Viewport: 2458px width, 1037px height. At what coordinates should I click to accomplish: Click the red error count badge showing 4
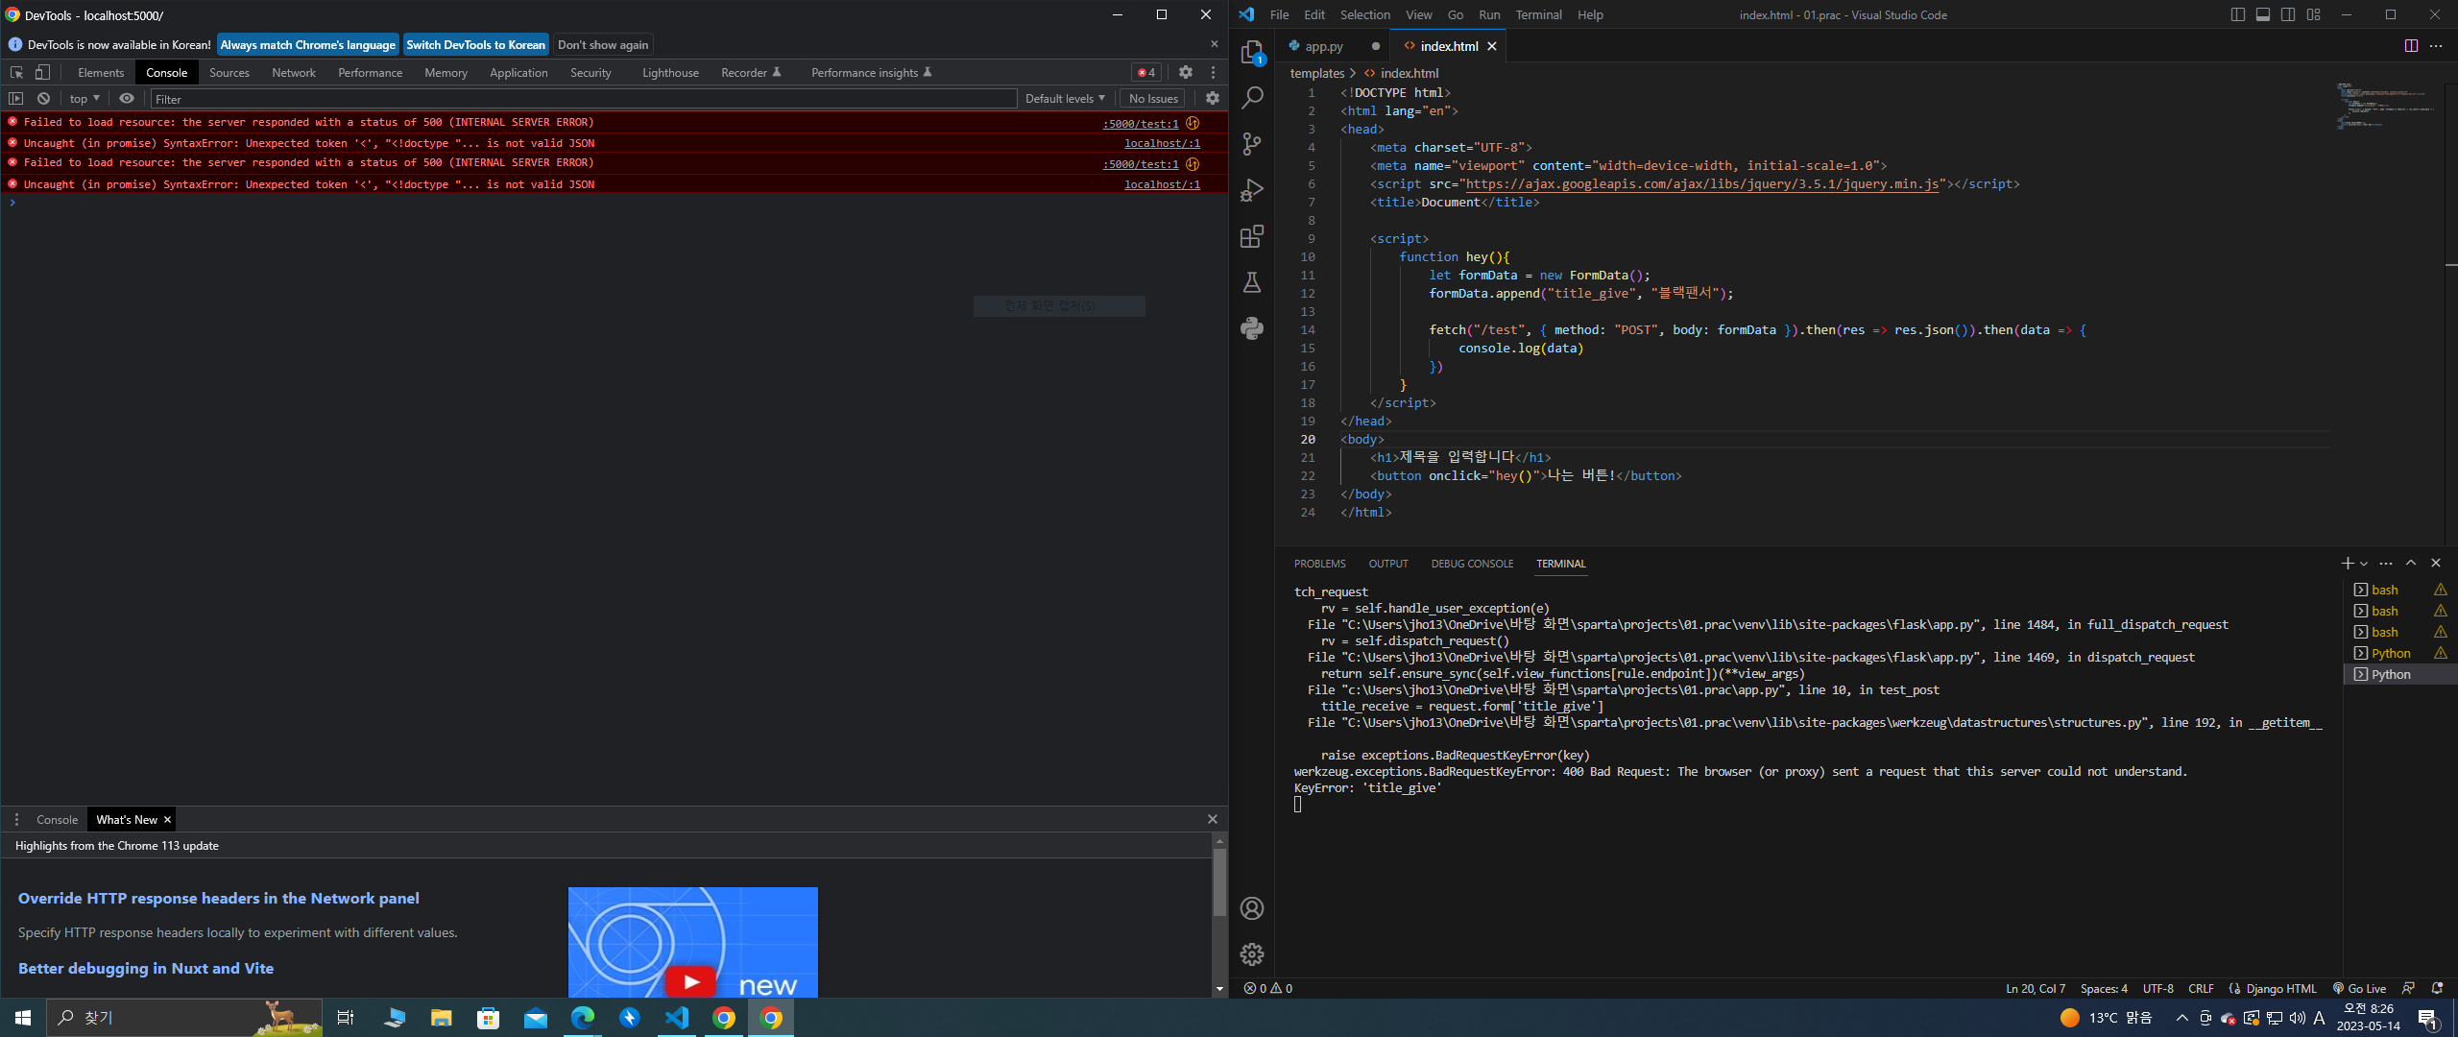[x=1146, y=72]
